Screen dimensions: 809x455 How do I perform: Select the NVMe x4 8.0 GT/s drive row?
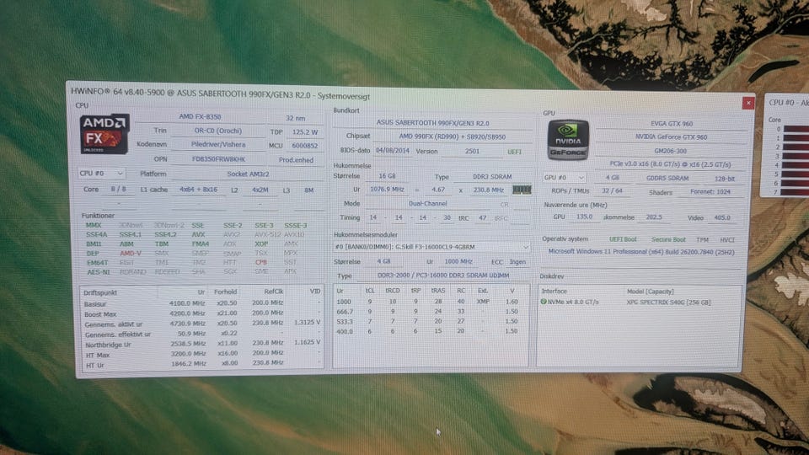coord(638,302)
